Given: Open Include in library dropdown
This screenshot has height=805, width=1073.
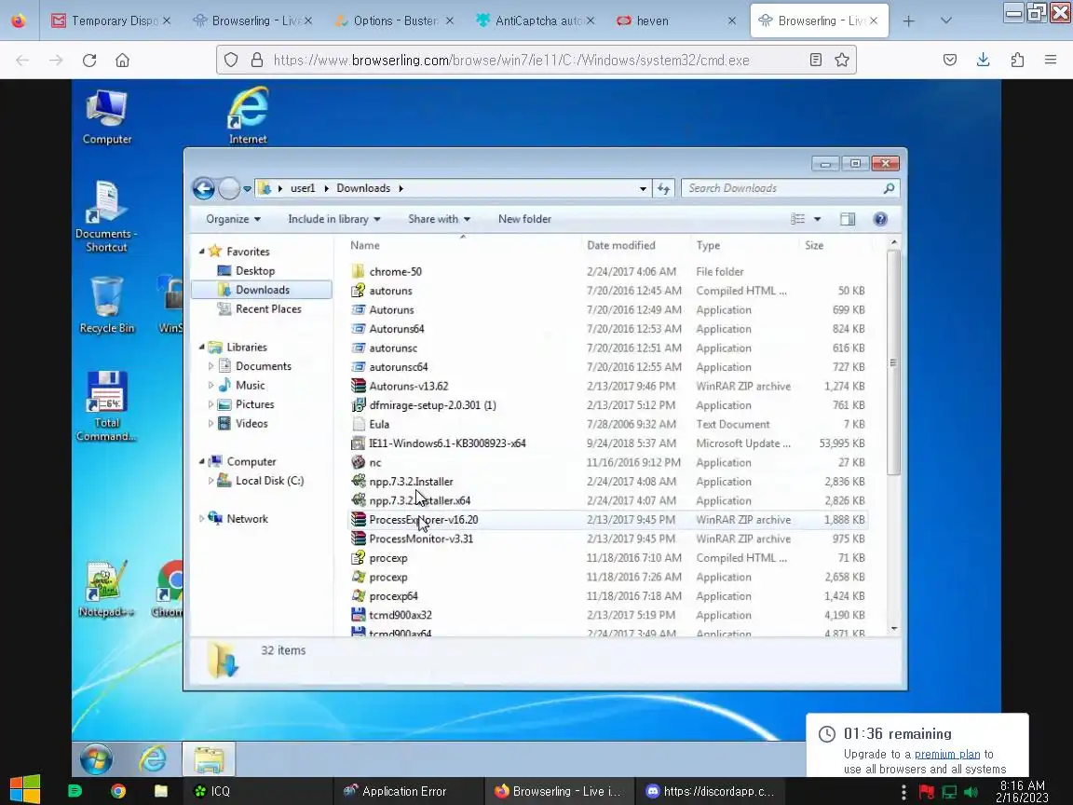Looking at the screenshot, I should coord(334,219).
